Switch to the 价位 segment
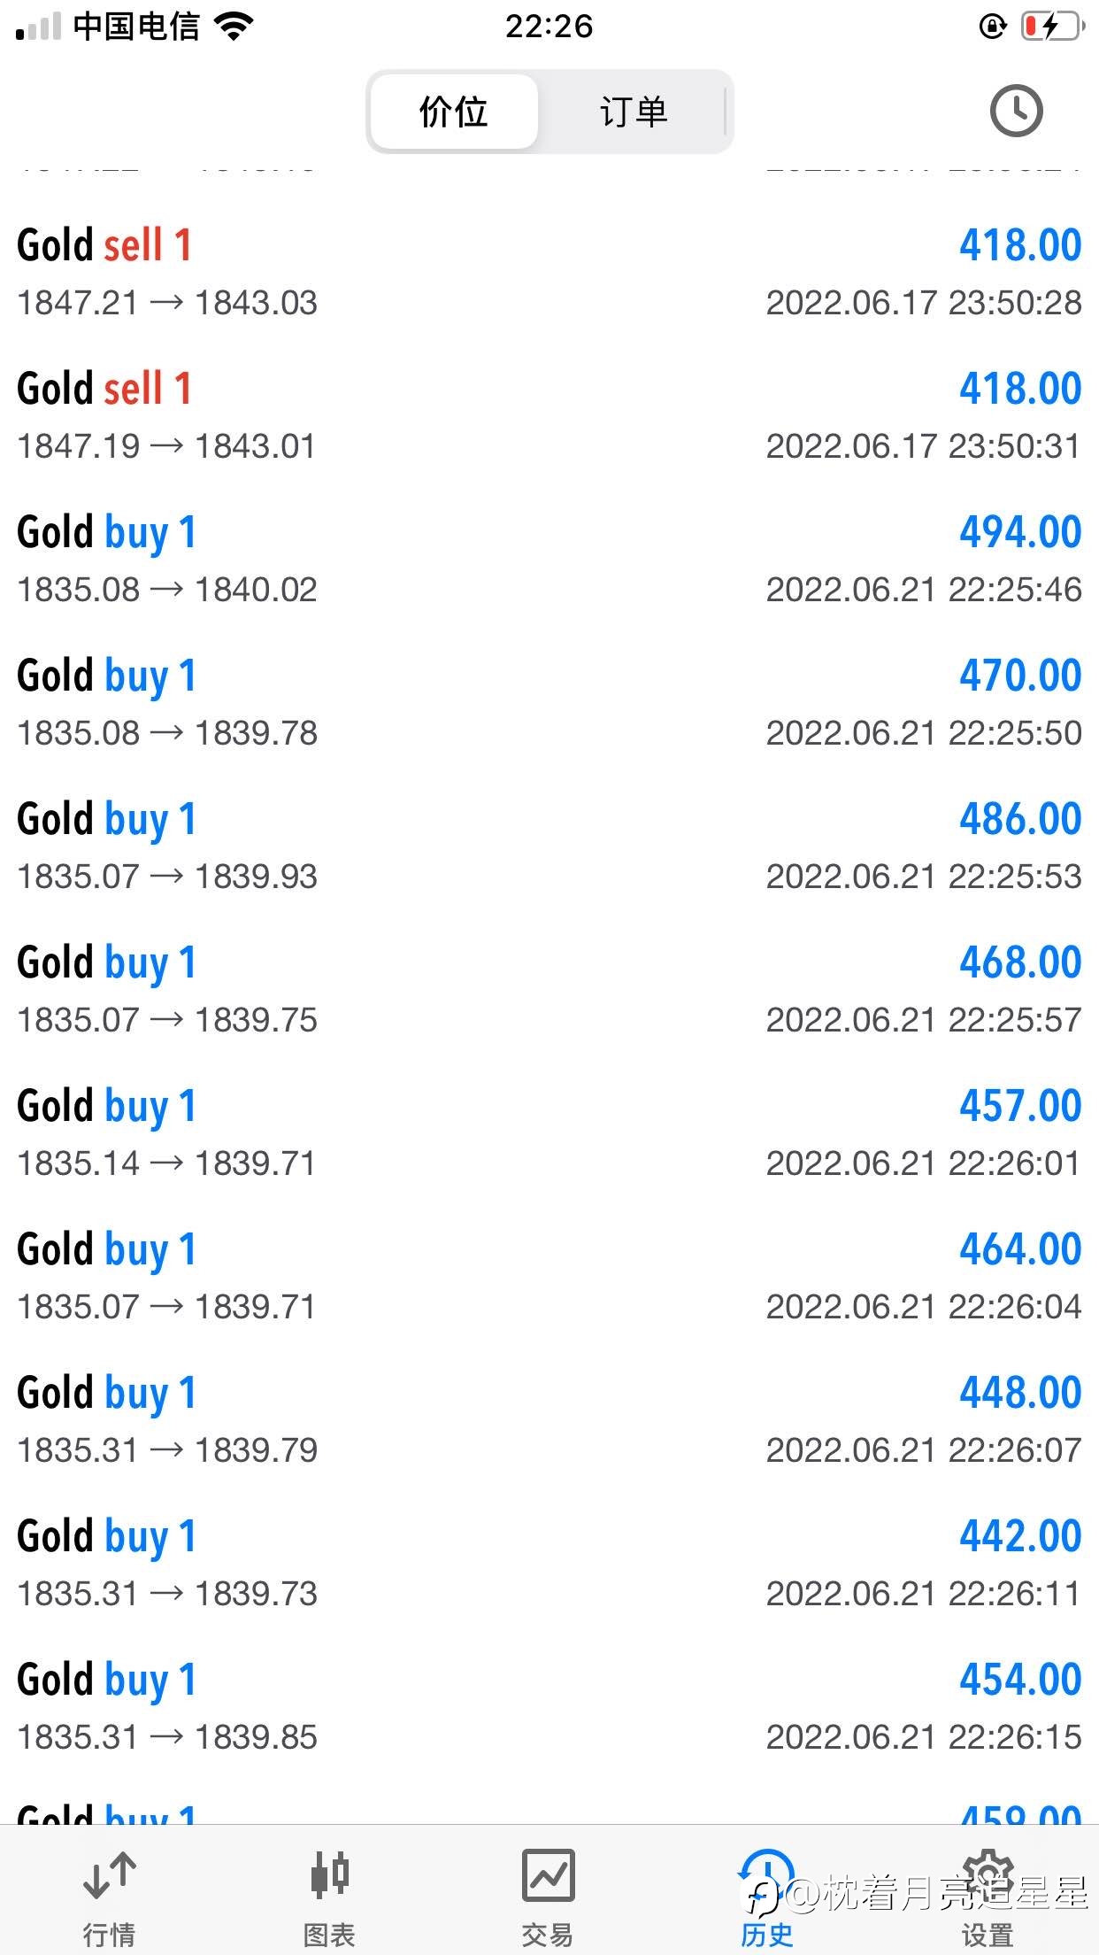The width and height of the screenshot is (1099, 1955). (x=454, y=112)
